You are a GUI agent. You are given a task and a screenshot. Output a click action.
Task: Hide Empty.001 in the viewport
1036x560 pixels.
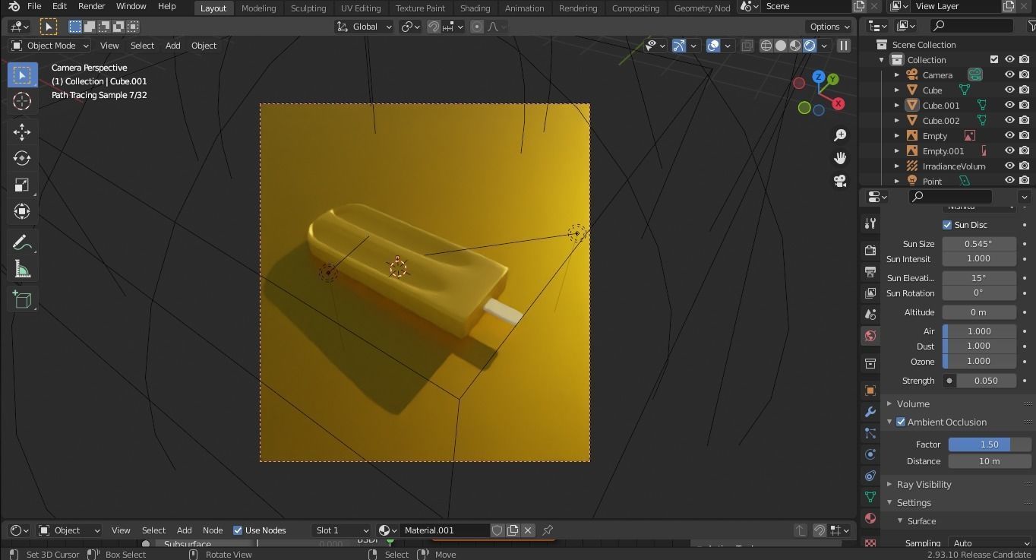pyautogui.click(x=1009, y=151)
